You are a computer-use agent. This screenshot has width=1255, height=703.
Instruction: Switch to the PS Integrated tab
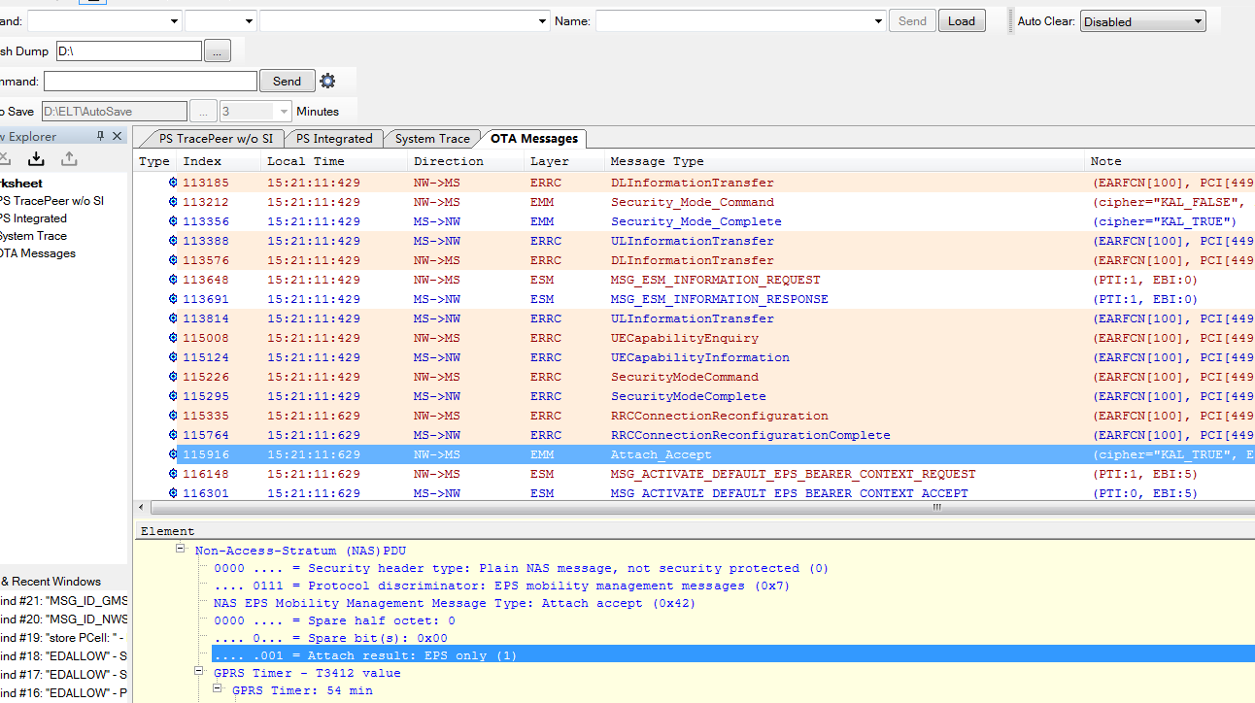[333, 138]
